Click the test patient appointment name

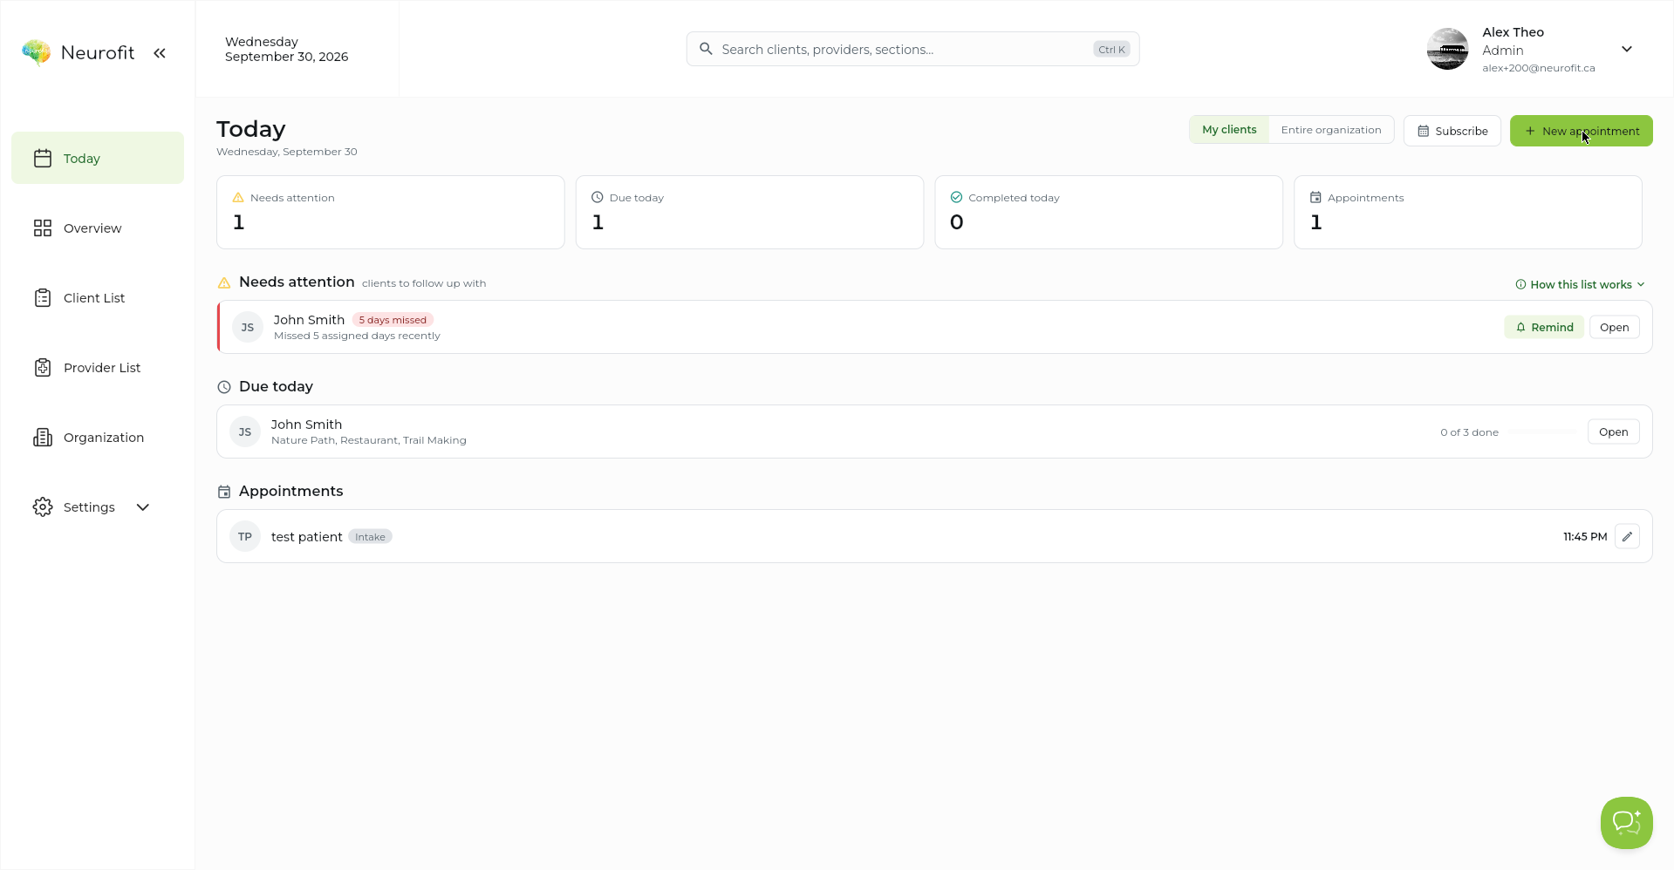[x=306, y=536]
